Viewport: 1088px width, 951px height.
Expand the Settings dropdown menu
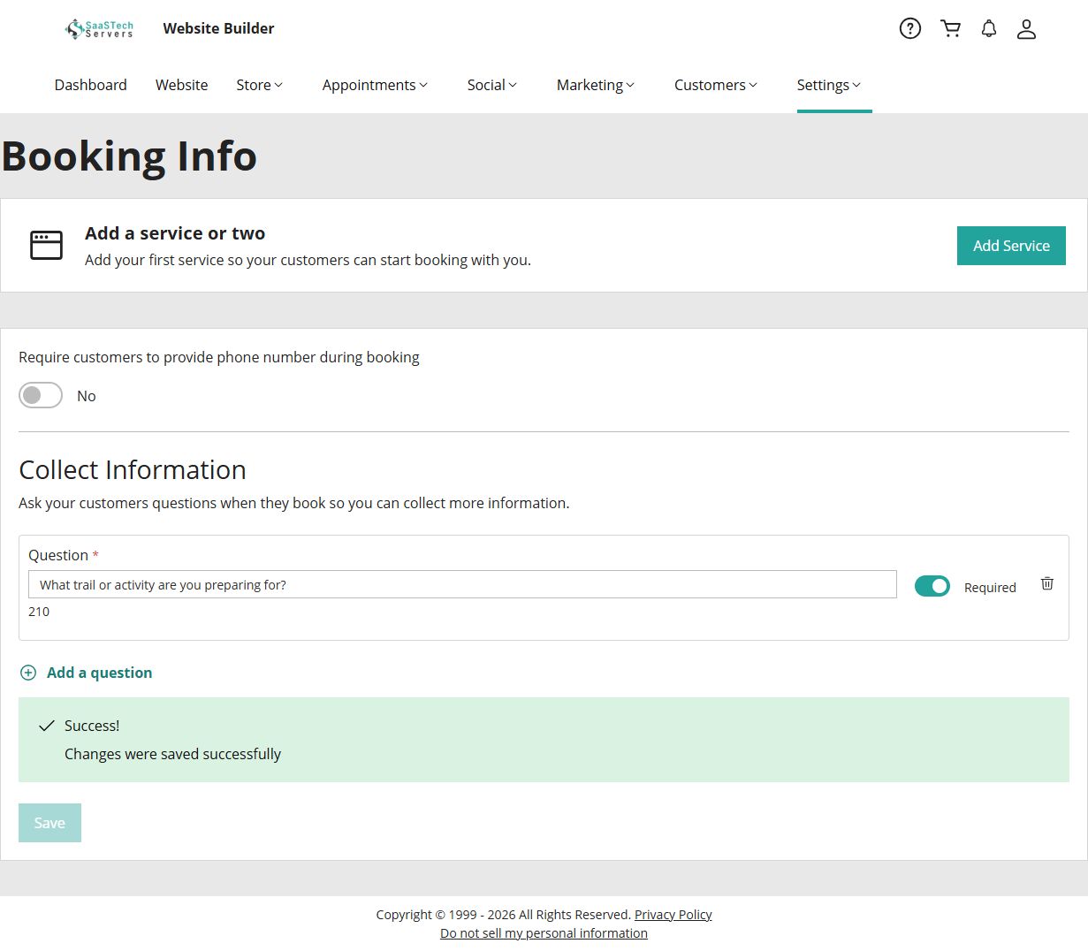coord(828,85)
